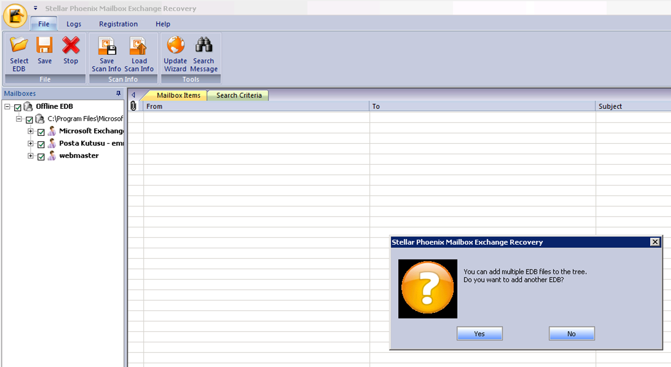
Task: Switch to the File ribbon tab
Action: point(44,24)
